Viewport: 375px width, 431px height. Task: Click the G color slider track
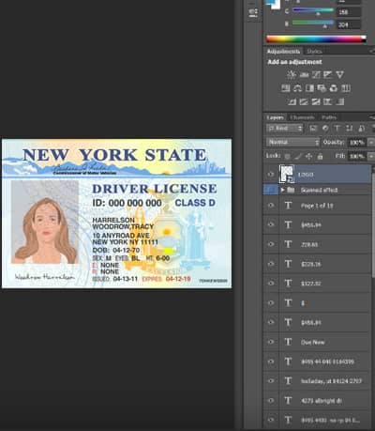pyautogui.click(x=313, y=10)
